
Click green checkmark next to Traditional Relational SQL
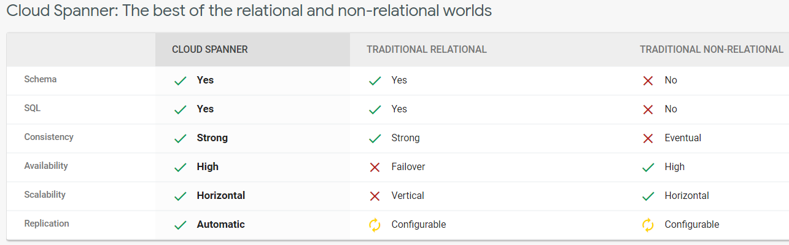point(375,109)
